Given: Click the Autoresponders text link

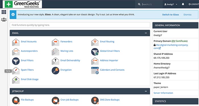Looking at the screenshot, I should pyautogui.click(x=29, y=51).
